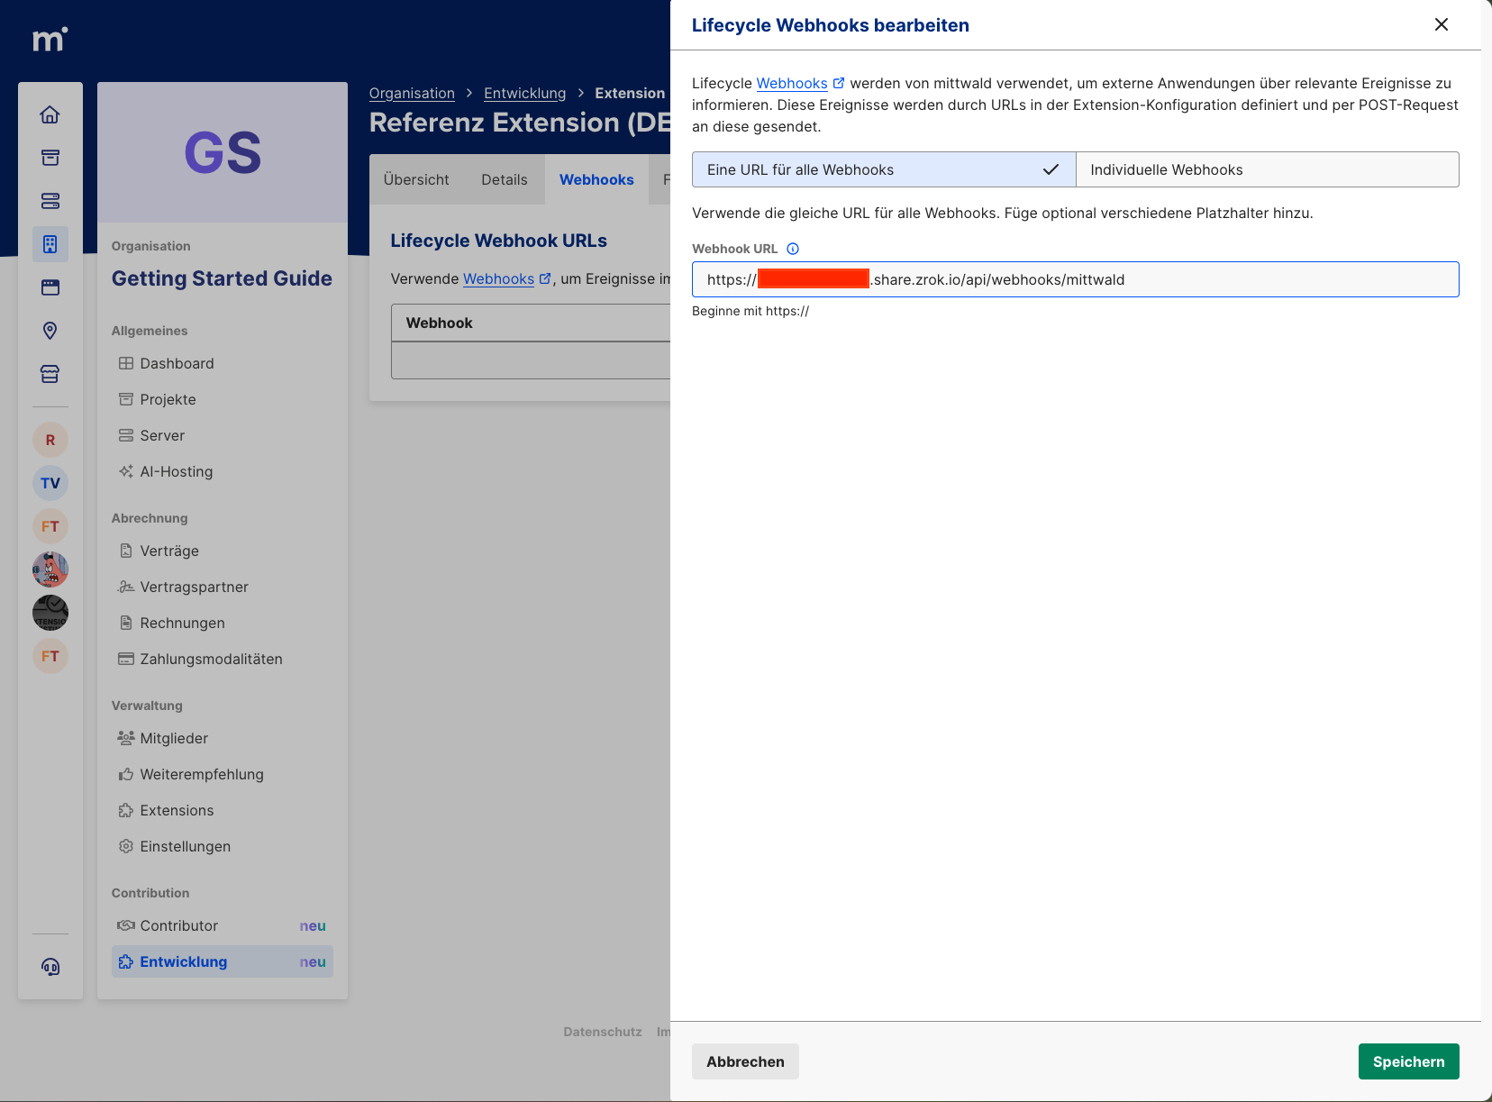This screenshot has height=1102, width=1492.
Task: Open the Home icon in the sidebar
Action: point(50,114)
